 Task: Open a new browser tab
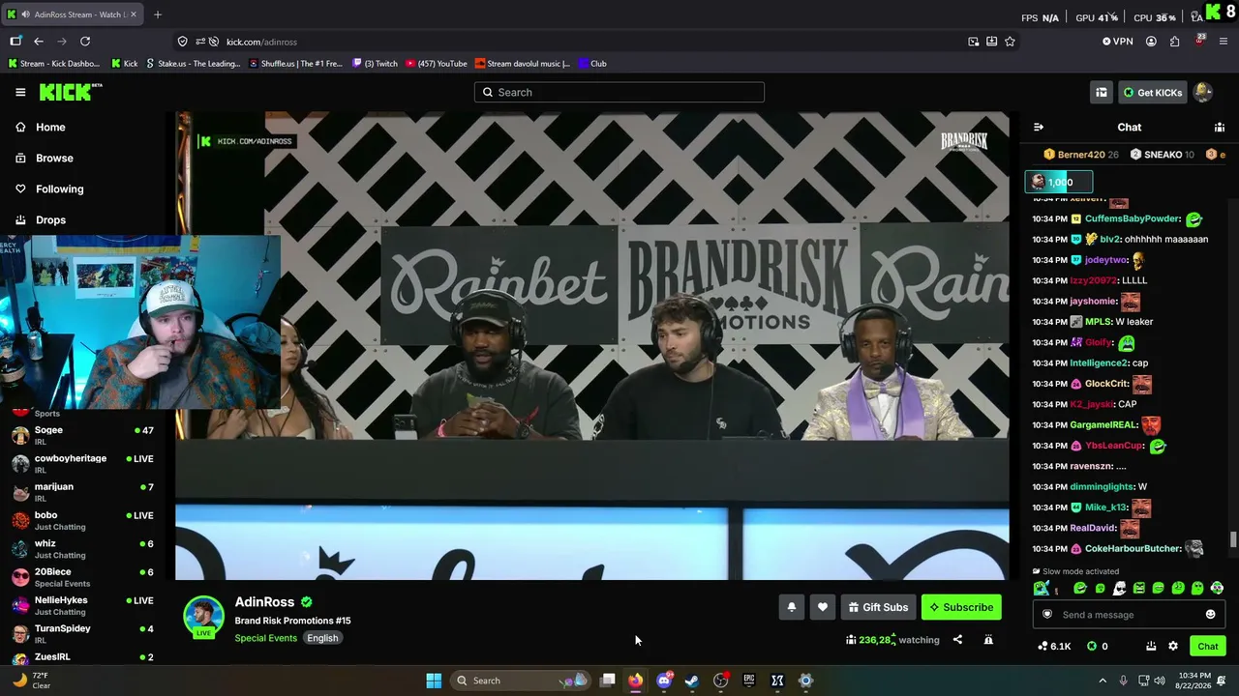coord(158,14)
